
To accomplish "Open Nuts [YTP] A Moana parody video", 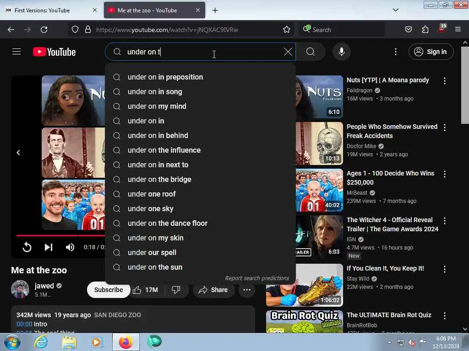I will 387,80.
